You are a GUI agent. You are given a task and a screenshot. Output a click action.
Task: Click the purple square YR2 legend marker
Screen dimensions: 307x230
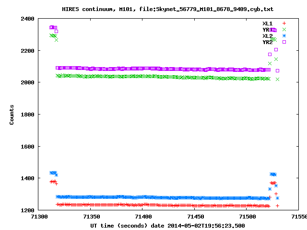pos(284,42)
